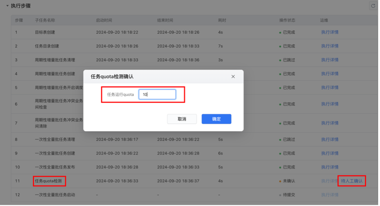Screen dimensions: 380x206
Task: Select the 一次性全量批任务发布 row name
Action: (x=55, y=168)
